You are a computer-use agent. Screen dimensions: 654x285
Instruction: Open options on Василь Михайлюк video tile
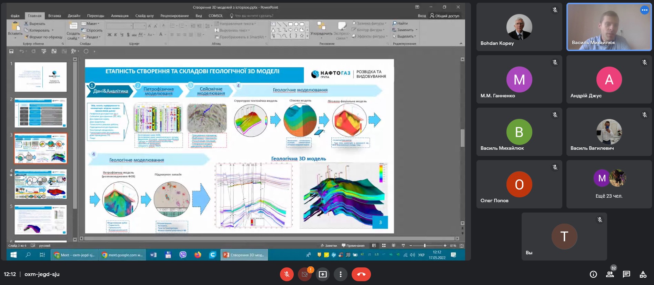pyautogui.click(x=644, y=10)
